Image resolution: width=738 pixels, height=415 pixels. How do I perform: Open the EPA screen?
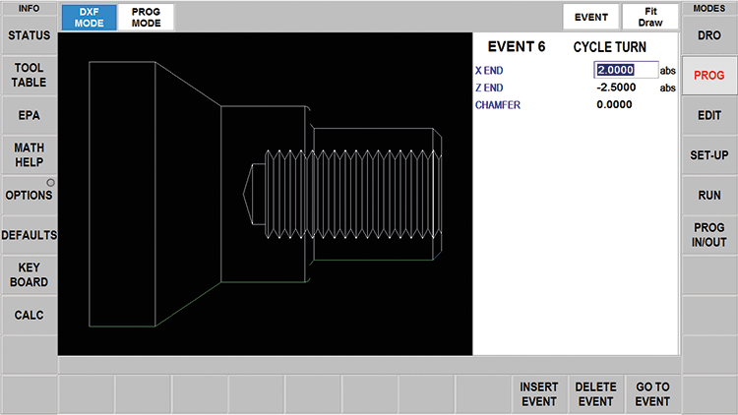tap(30, 115)
